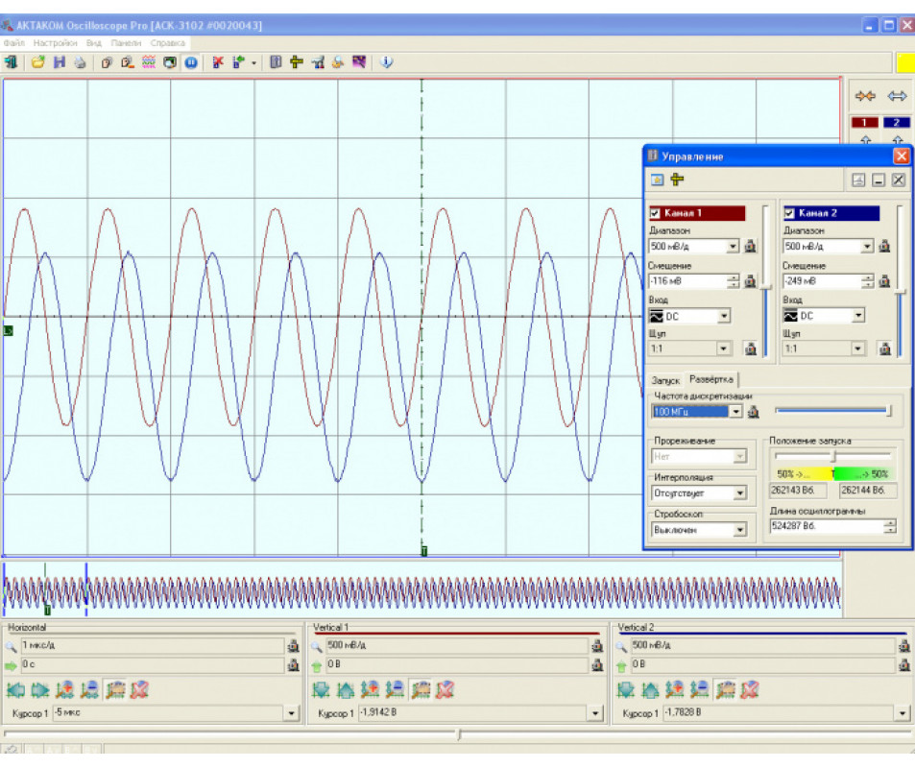The width and height of the screenshot is (915, 768).
Task: Open the Стробоскоп dropdown
Action: 740,530
